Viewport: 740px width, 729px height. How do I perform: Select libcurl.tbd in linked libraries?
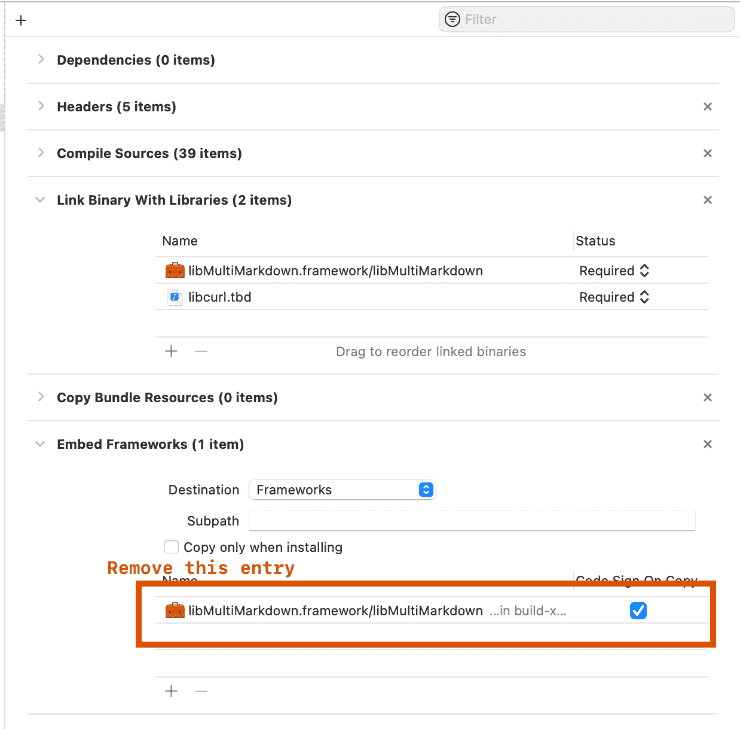pos(220,297)
